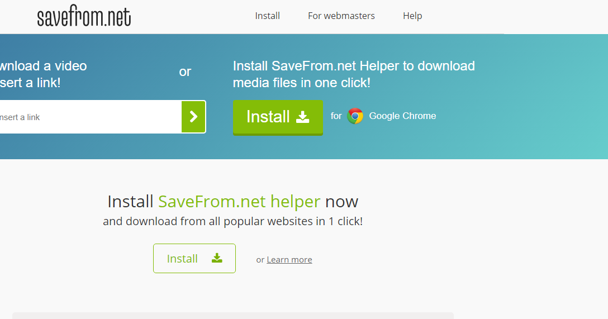Click the download a video heading
This screenshot has width=608, height=319.
[x=44, y=74]
